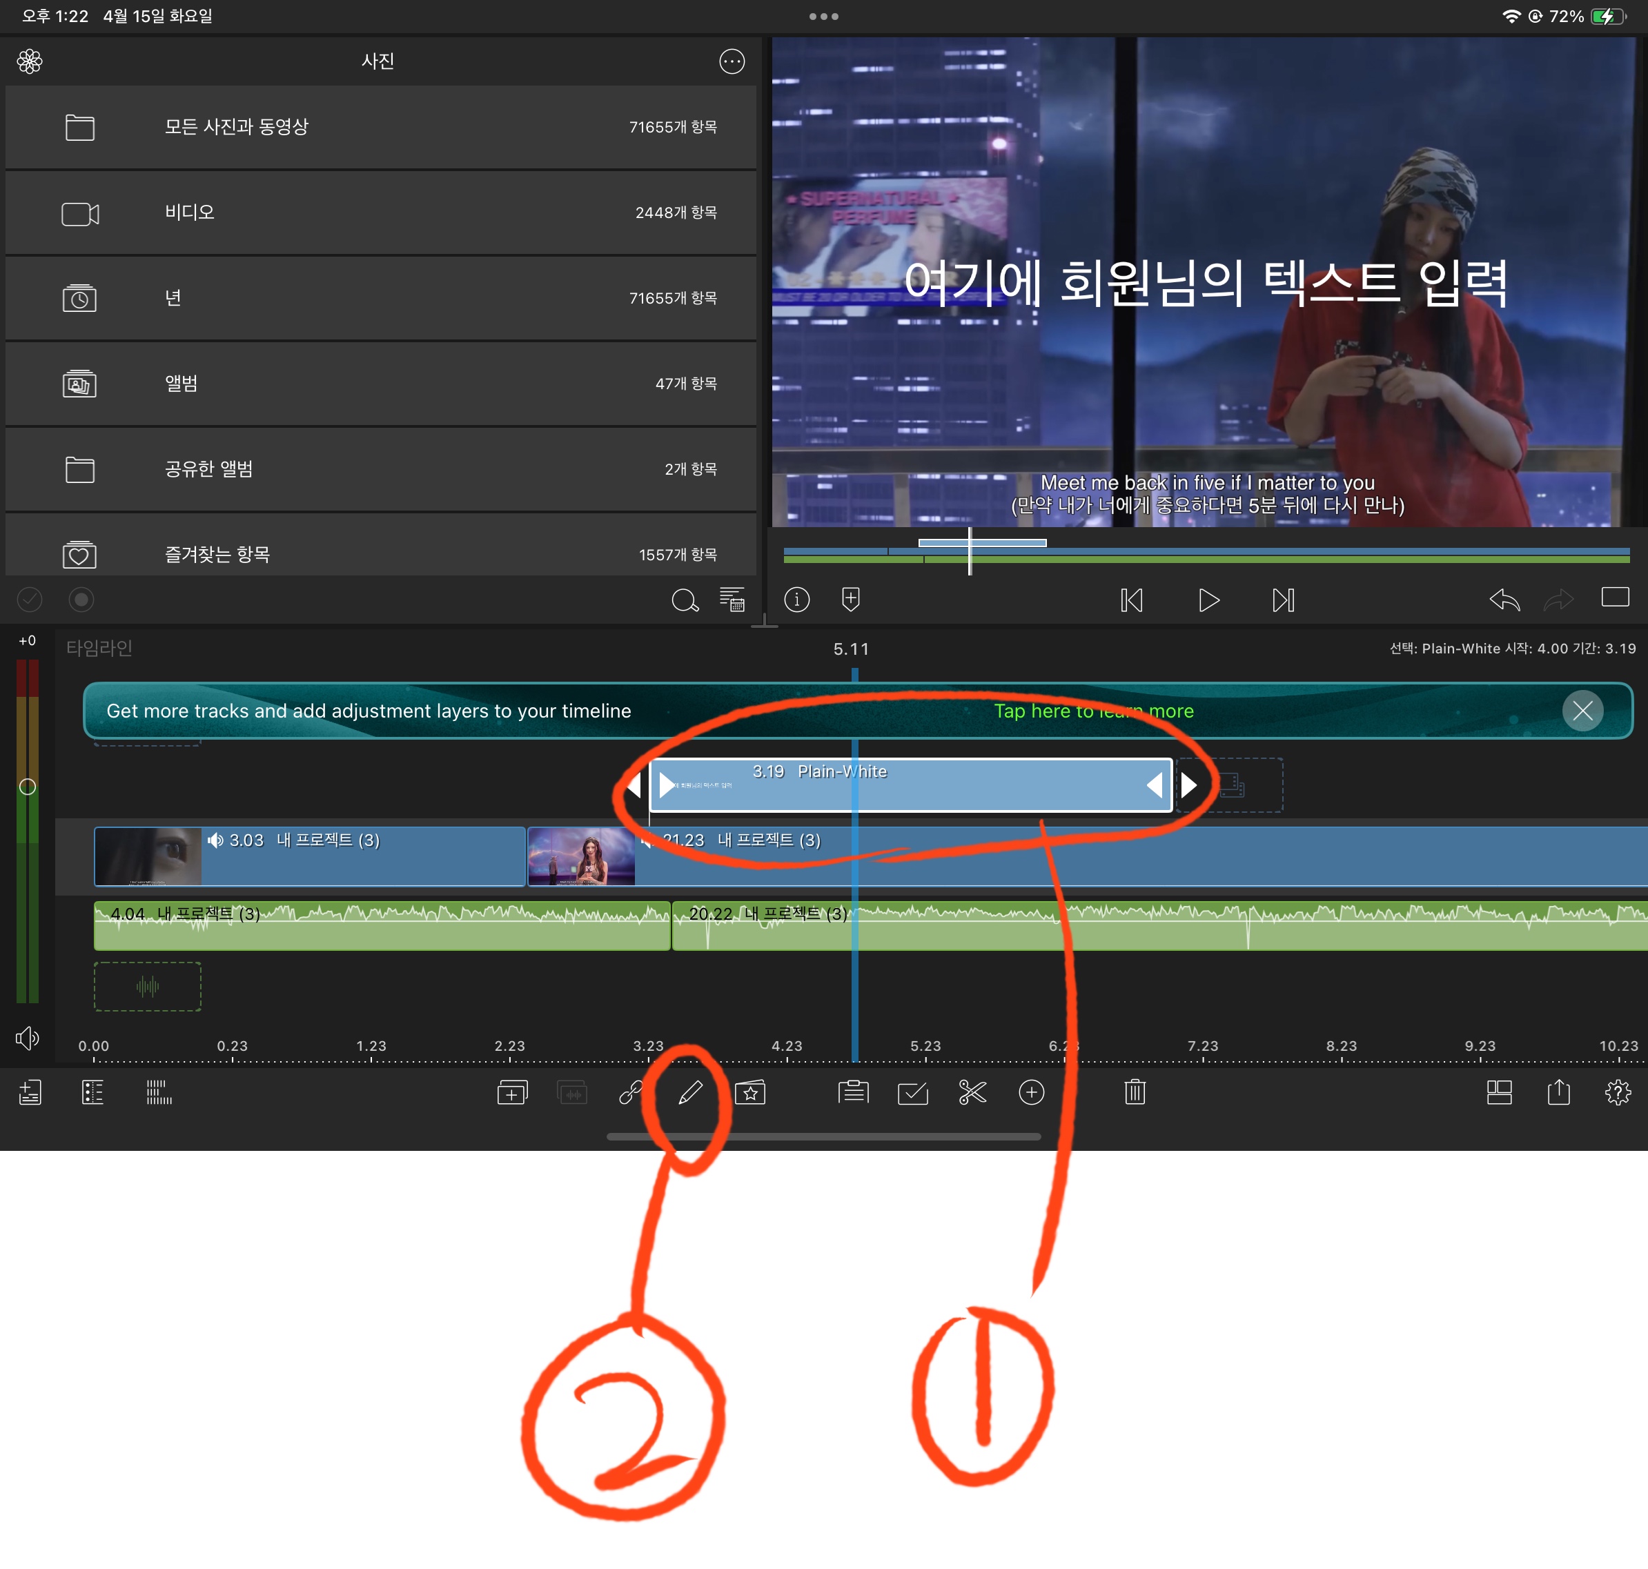Jump to previous edit in the preview
The height and width of the screenshot is (1569, 1648).
[1131, 600]
